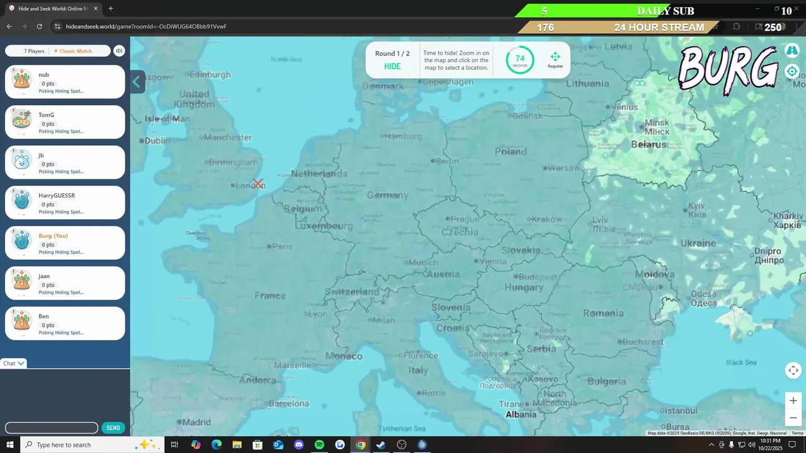Zoom out the map with minus button
Viewport: 806px width, 453px height.
(793, 417)
